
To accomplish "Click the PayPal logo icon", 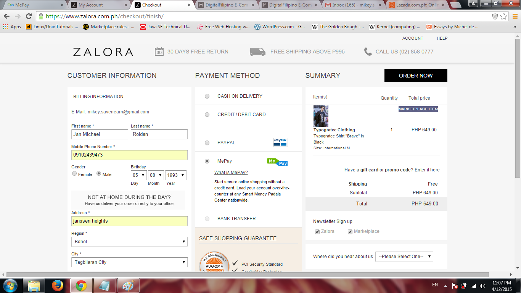I will click(x=280, y=142).
